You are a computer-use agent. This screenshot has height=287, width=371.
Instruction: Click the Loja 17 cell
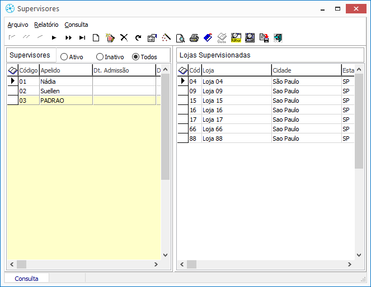236,119
